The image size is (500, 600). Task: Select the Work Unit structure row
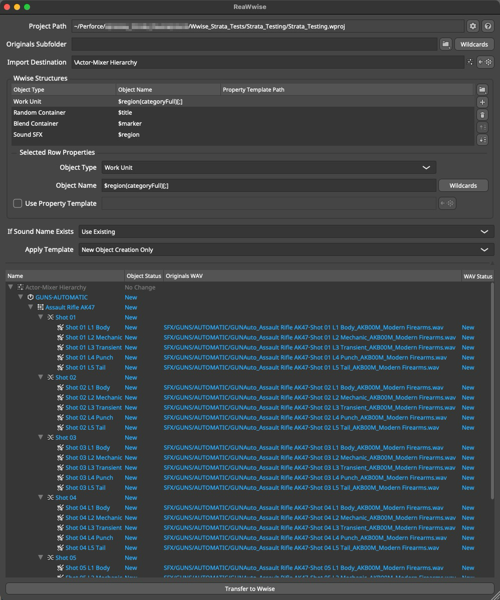tap(242, 101)
